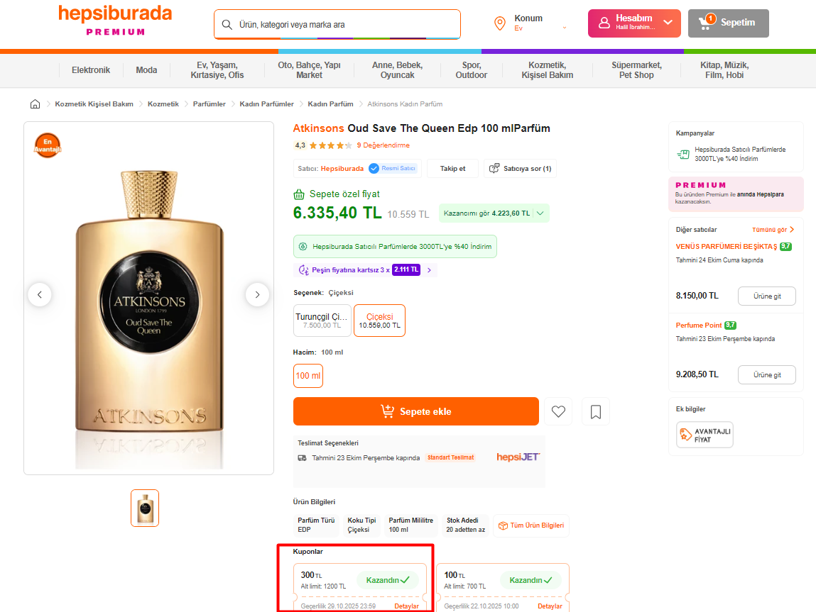Open the Elektronik category menu

pos(91,70)
